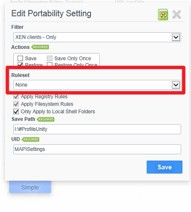The height and width of the screenshot is (212, 191).
Task: Open the Ruleset dropdown arrow
Action: (x=176, y=85)
